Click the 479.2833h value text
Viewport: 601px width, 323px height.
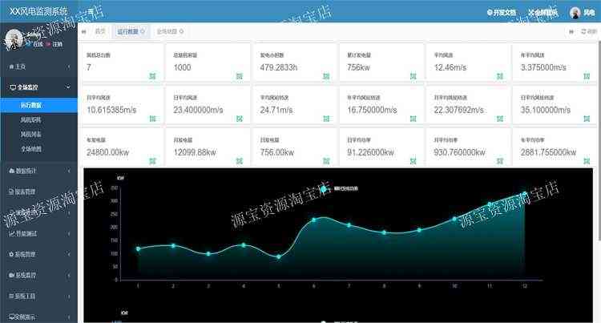click(x=279, y=67)
